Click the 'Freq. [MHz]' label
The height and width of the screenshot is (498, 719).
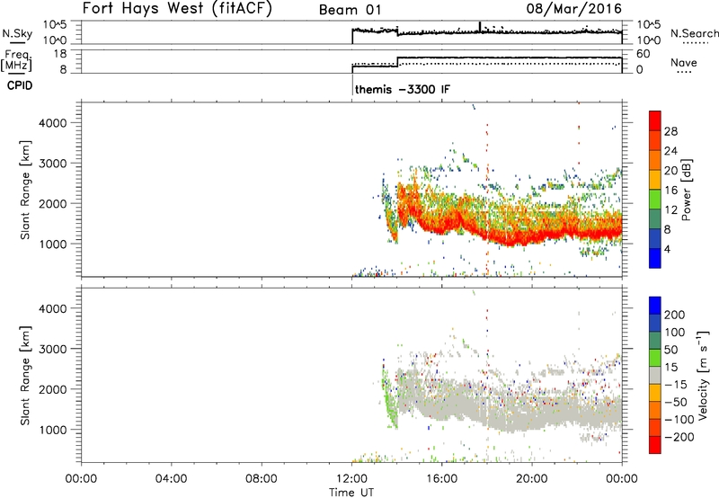tap(16, 61)
